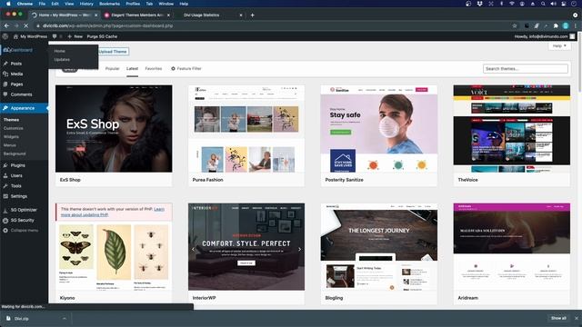
Task: Switch to the Elegant Themes Members browser tab
Action: (137, 15)
